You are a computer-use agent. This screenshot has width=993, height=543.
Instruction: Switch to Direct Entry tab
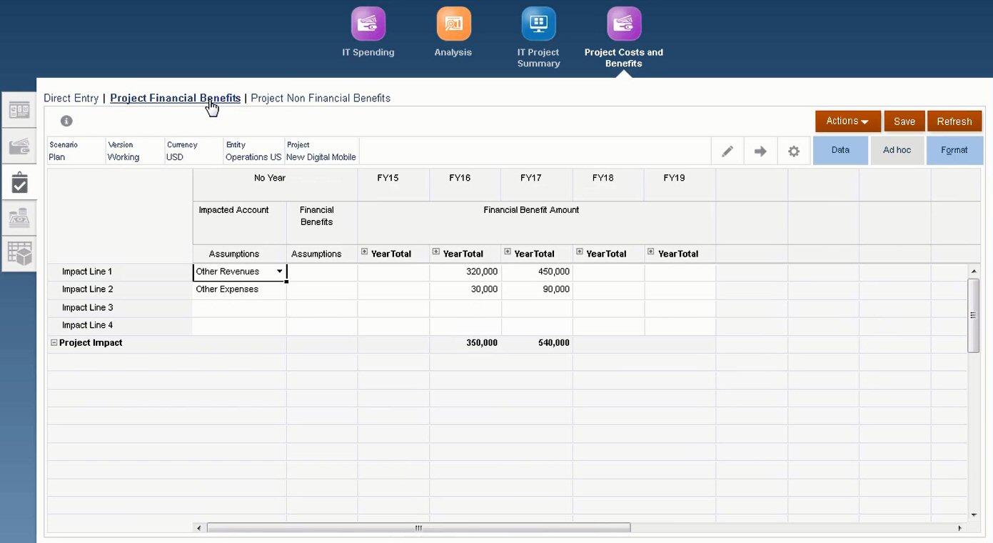click(71, 98)
